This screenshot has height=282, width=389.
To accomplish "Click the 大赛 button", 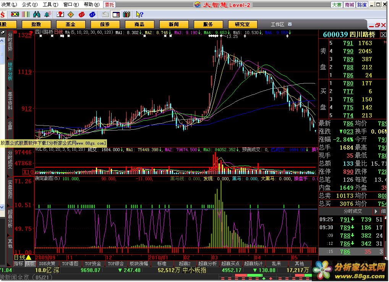I will click(x=337, y=5).
